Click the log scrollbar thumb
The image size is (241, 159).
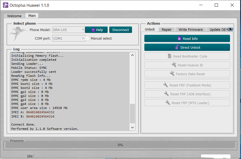[133, 113]
